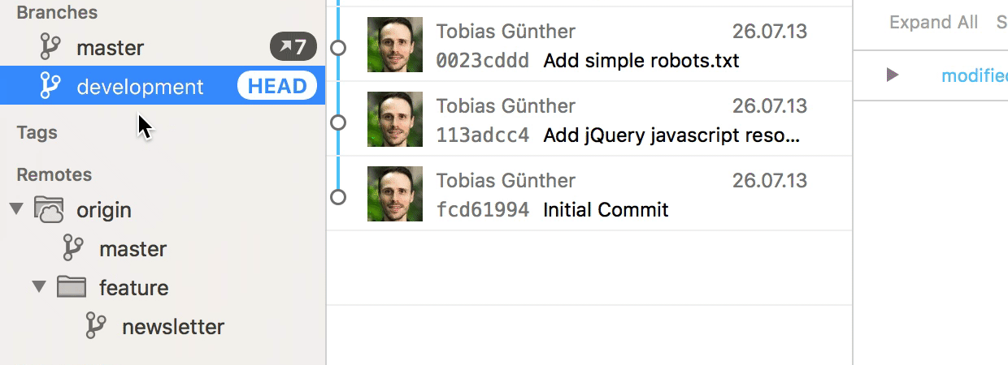Select the Initial Commit entry
The width and height of the screenshot is (1008, 365).
[x=606, y=210]
